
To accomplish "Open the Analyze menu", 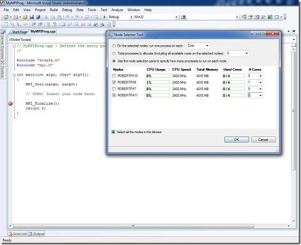I will coord(117,10).
